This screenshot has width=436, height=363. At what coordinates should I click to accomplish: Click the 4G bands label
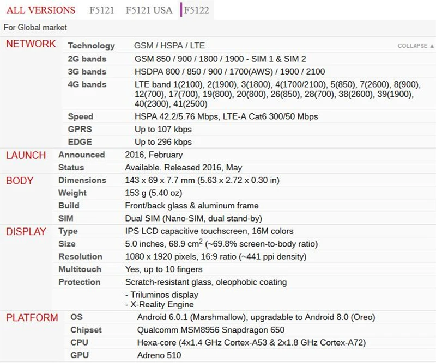click(x=87, y=84)
